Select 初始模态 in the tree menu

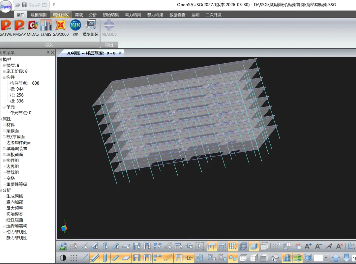(15, 214)
